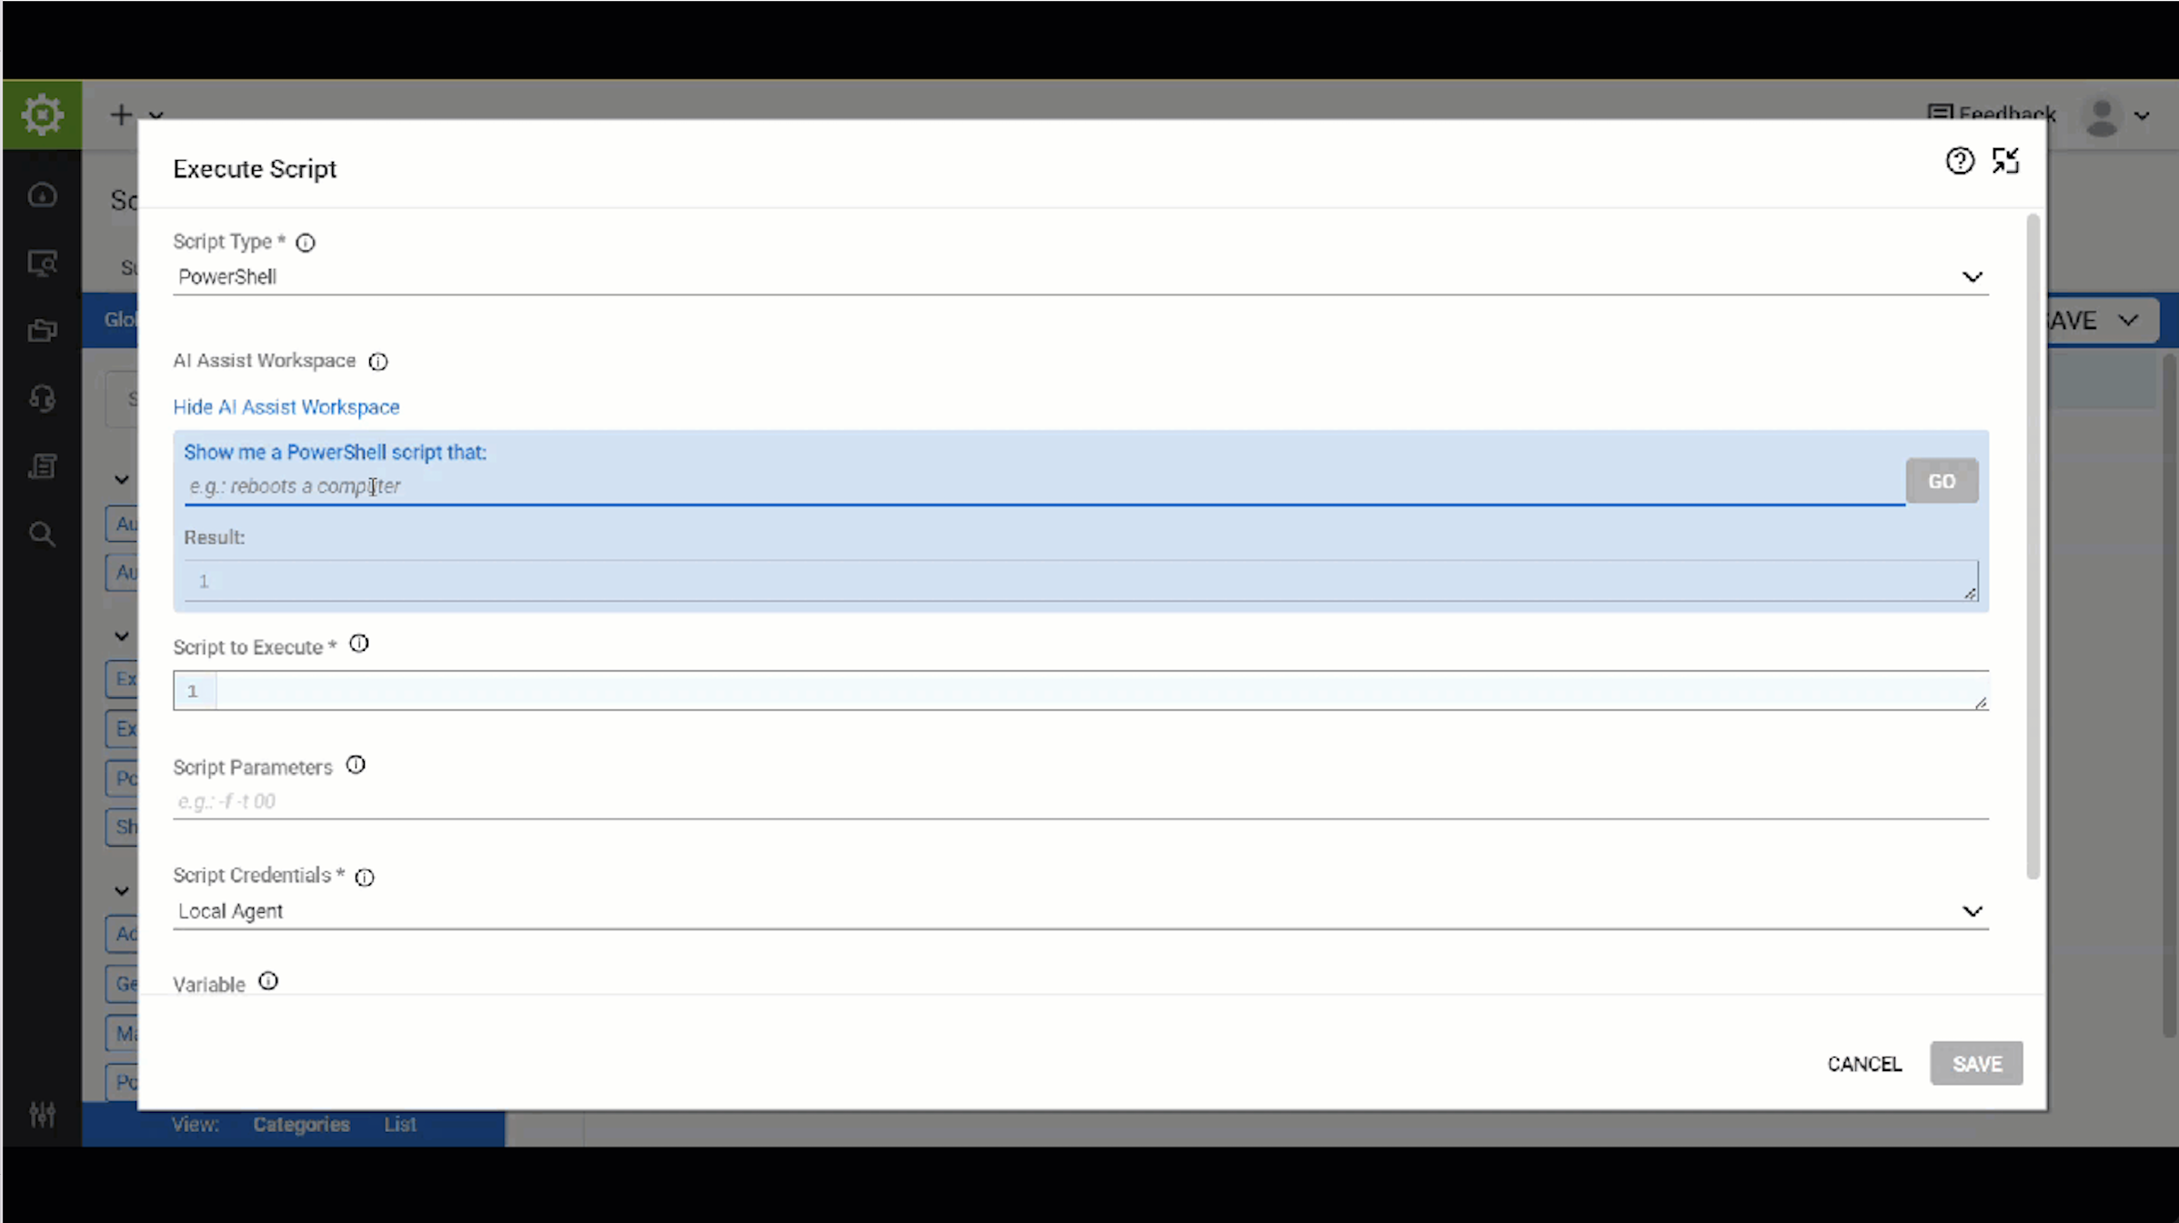
Task: Click the Script Parameters input field
Action: coord(1080,801)
